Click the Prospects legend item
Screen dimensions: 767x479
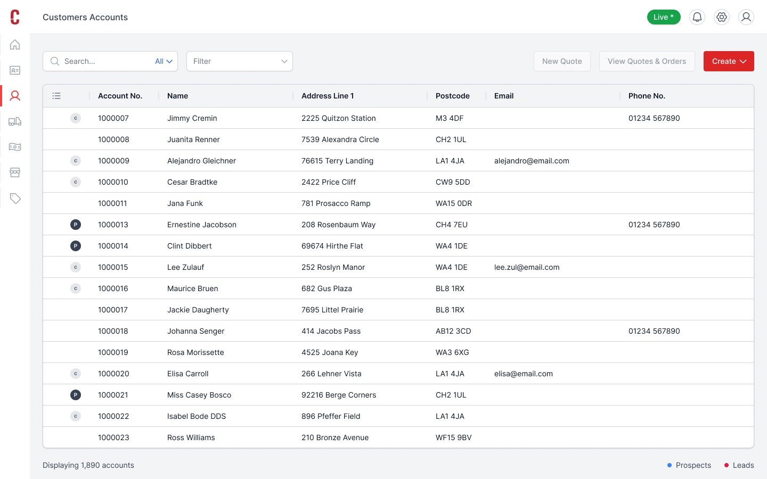pyautogui.click(x=689, y=465)
